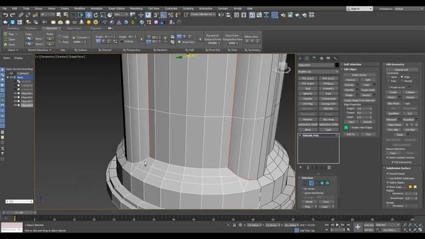Image resolution: width=425 pixels, height=239 pixels.
Task: Open the Utilities wrench tab icon
Action: [335, 58]
